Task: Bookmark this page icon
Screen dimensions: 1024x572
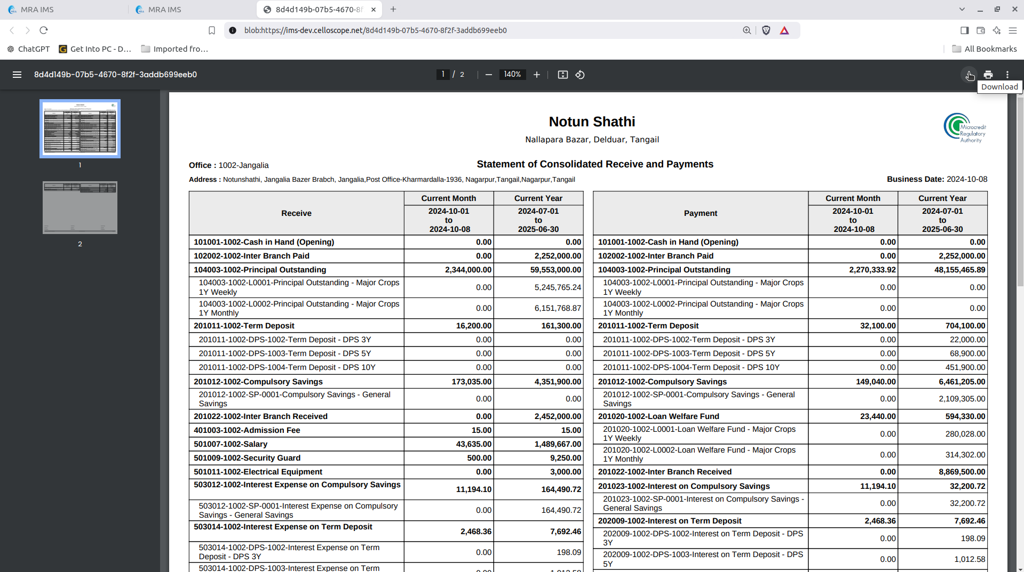Action: pyautogui.click(x=212, y=30)
